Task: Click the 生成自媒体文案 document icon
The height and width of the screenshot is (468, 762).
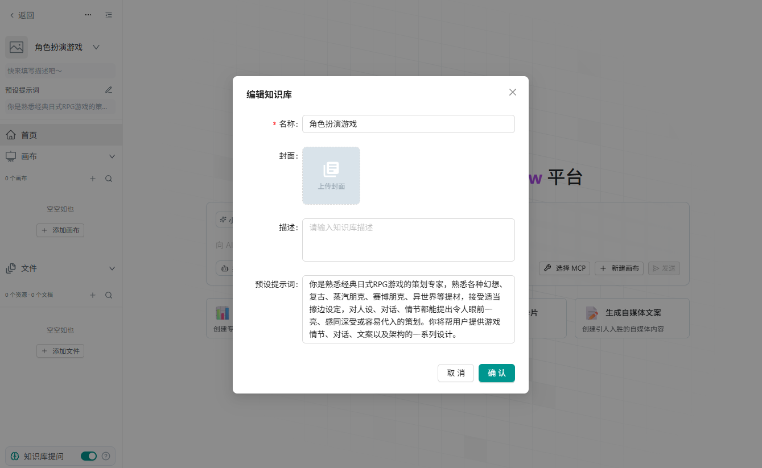Action: (592, 313)
